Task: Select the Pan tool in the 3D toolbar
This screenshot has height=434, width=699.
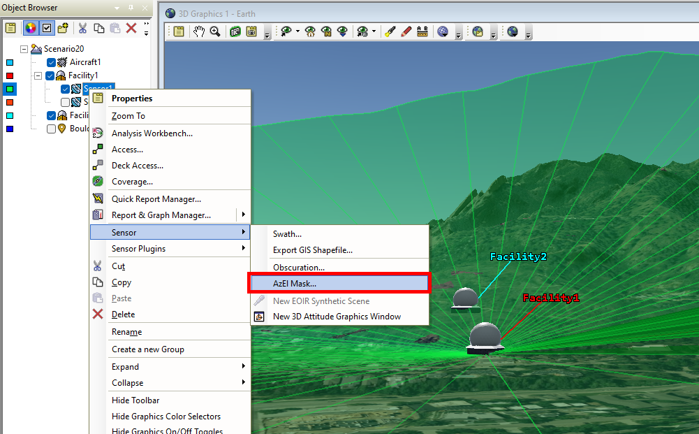Action: coord(198,32)
